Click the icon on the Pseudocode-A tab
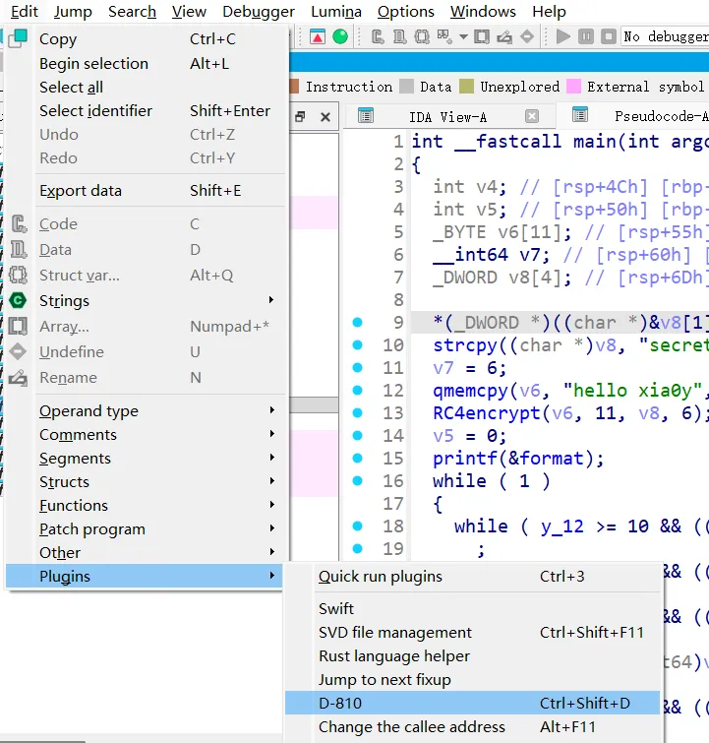This screenshot has height=743, width=709. coord(580,115)
